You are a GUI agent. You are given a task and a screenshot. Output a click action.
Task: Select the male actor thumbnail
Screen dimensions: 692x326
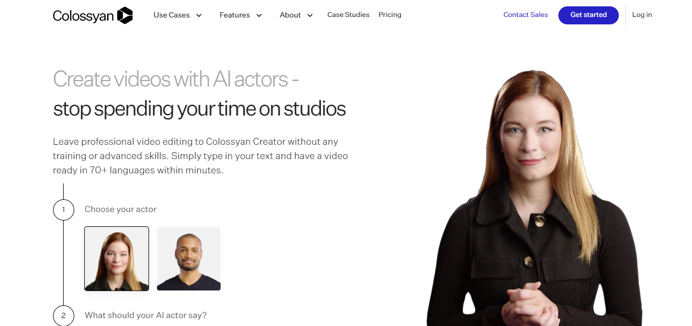pyautogui.click(x=189, y=259)
